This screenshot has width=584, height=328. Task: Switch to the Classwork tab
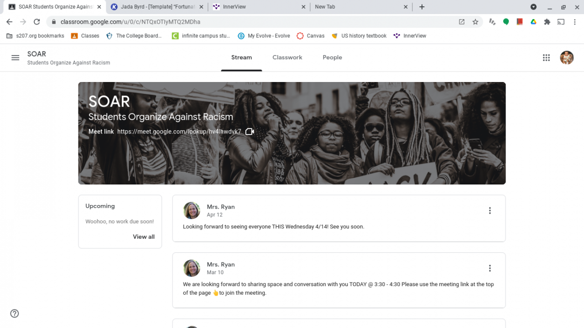coord(287,57)
